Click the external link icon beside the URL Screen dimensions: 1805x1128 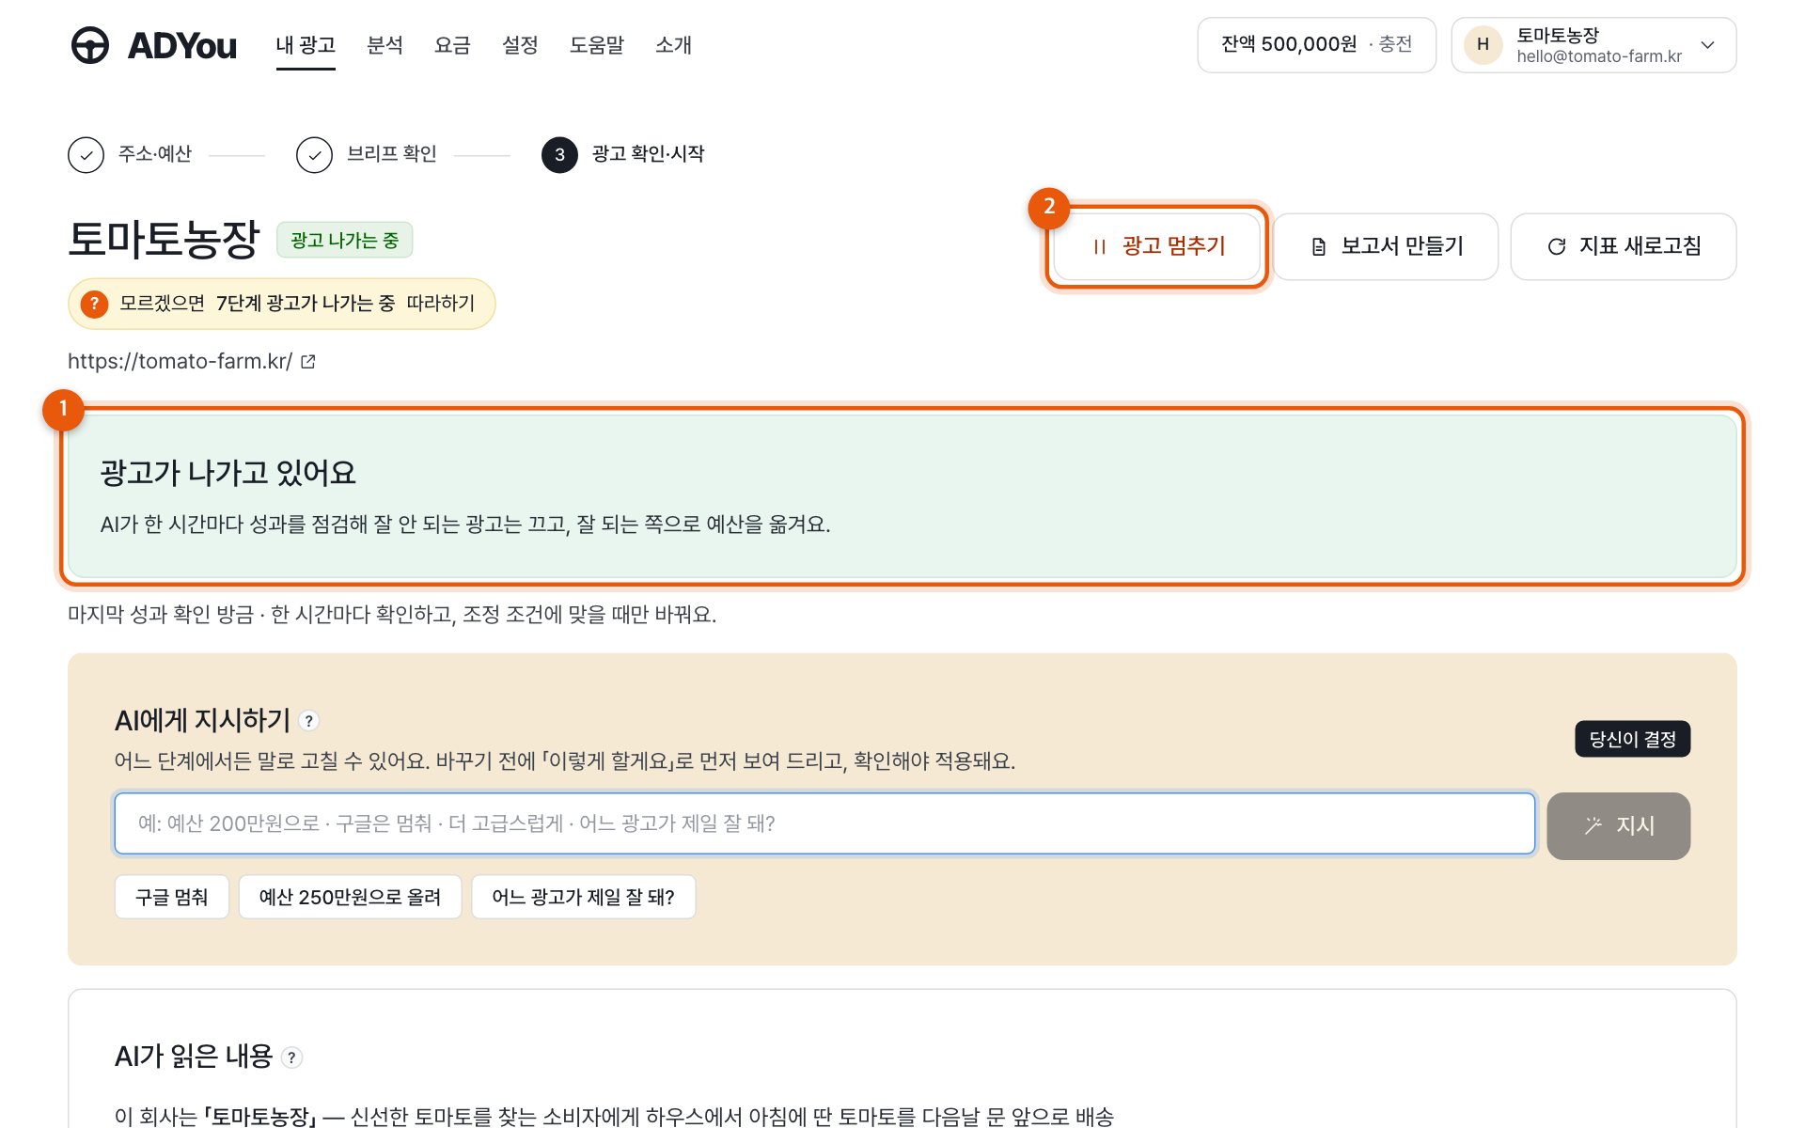click(308, 361)
